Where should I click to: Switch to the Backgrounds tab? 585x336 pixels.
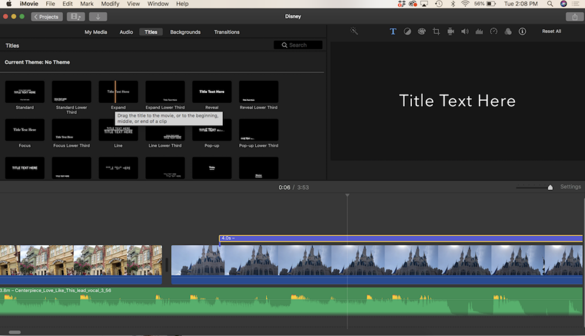point(185,32)
